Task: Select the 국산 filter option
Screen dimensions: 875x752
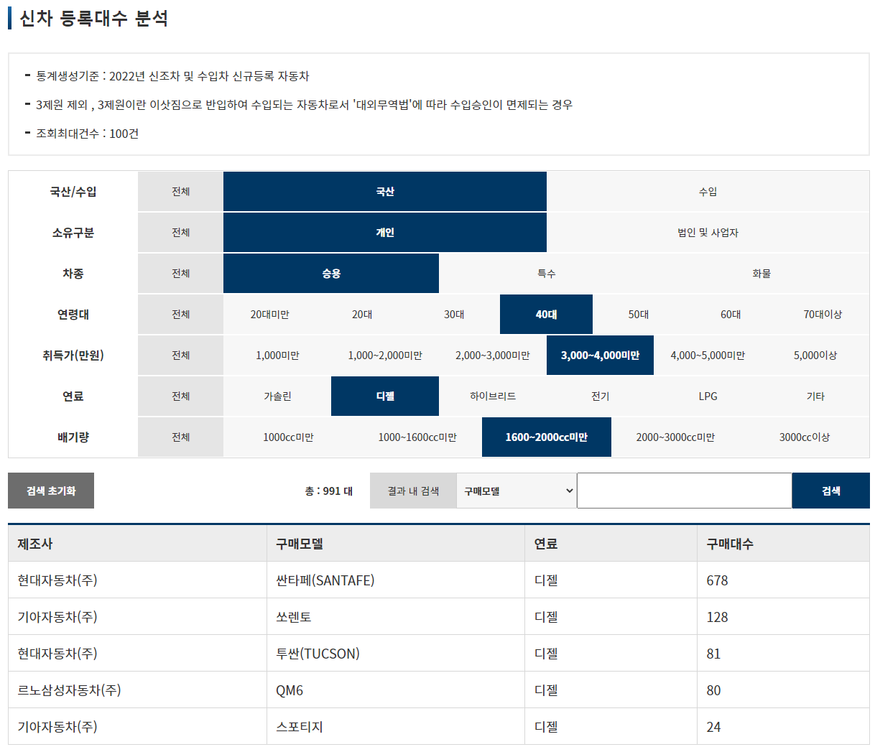Action: (385, 192)
